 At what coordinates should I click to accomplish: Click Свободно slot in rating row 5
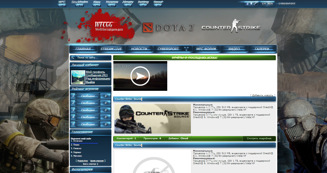point(88,124)
